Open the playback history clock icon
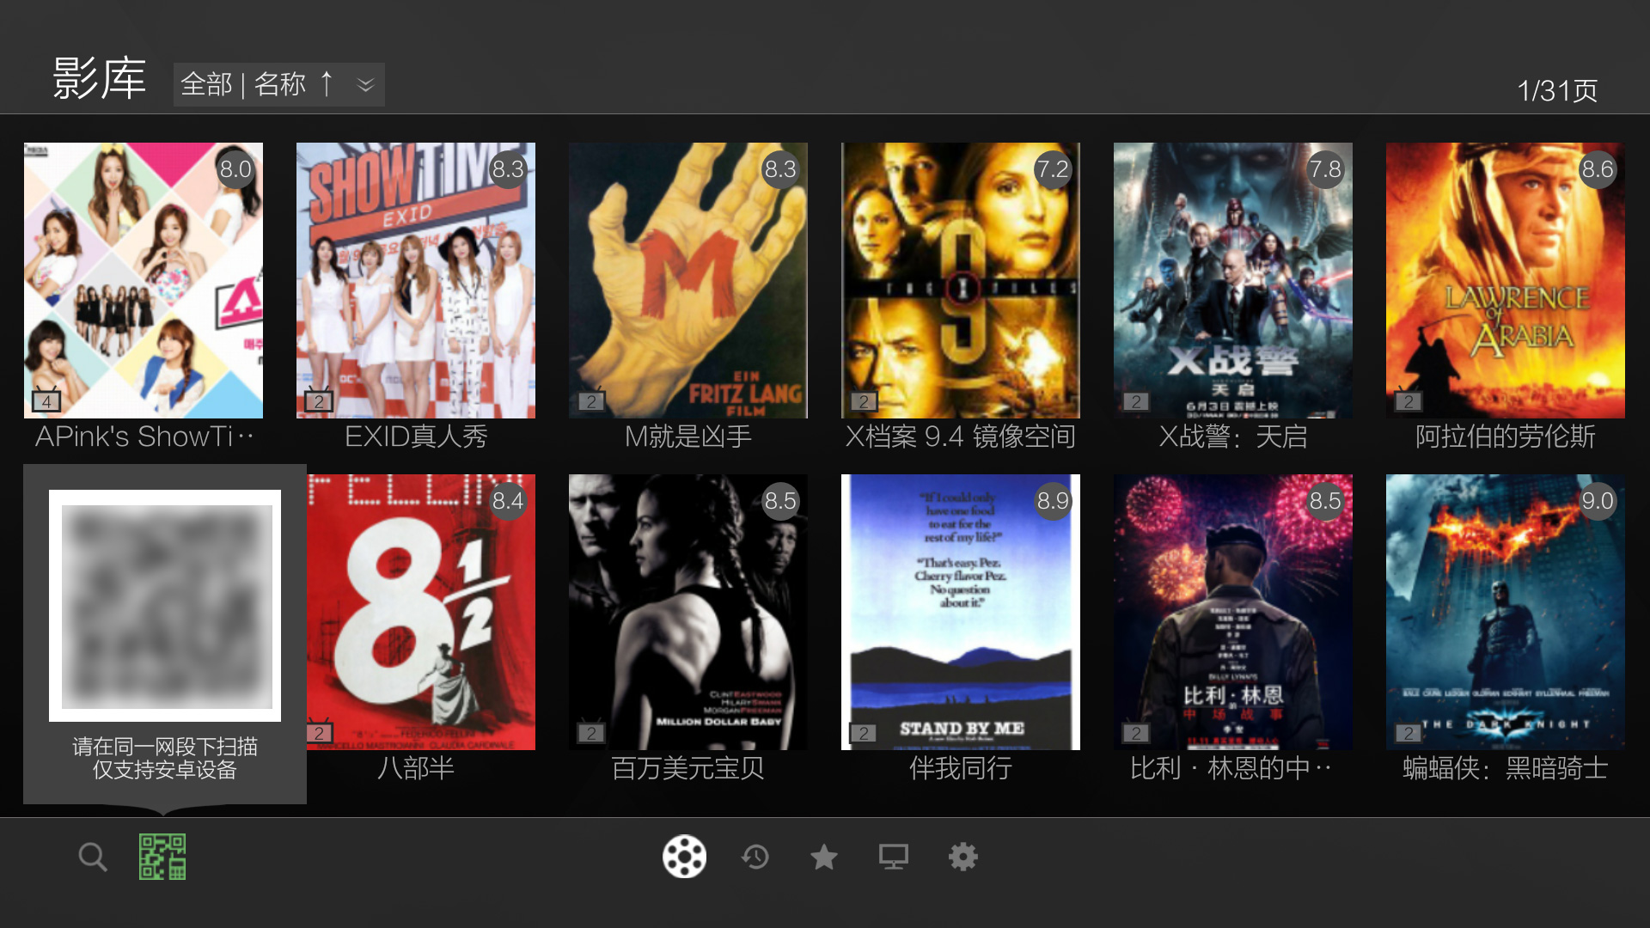 click(755, 857)
